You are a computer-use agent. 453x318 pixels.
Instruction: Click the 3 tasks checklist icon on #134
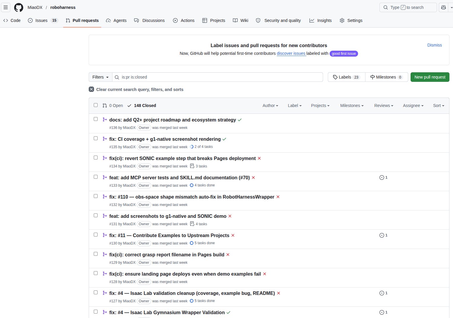coord(192,166)
